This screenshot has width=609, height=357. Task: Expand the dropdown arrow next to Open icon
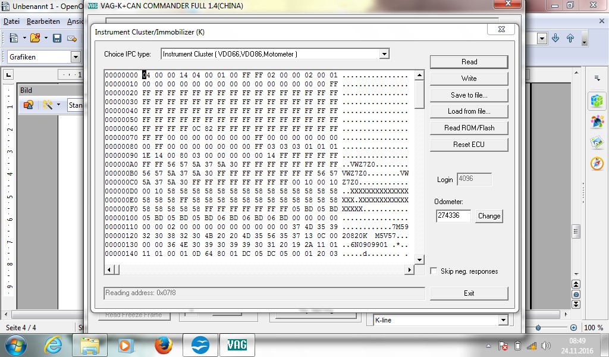(46, 37)
